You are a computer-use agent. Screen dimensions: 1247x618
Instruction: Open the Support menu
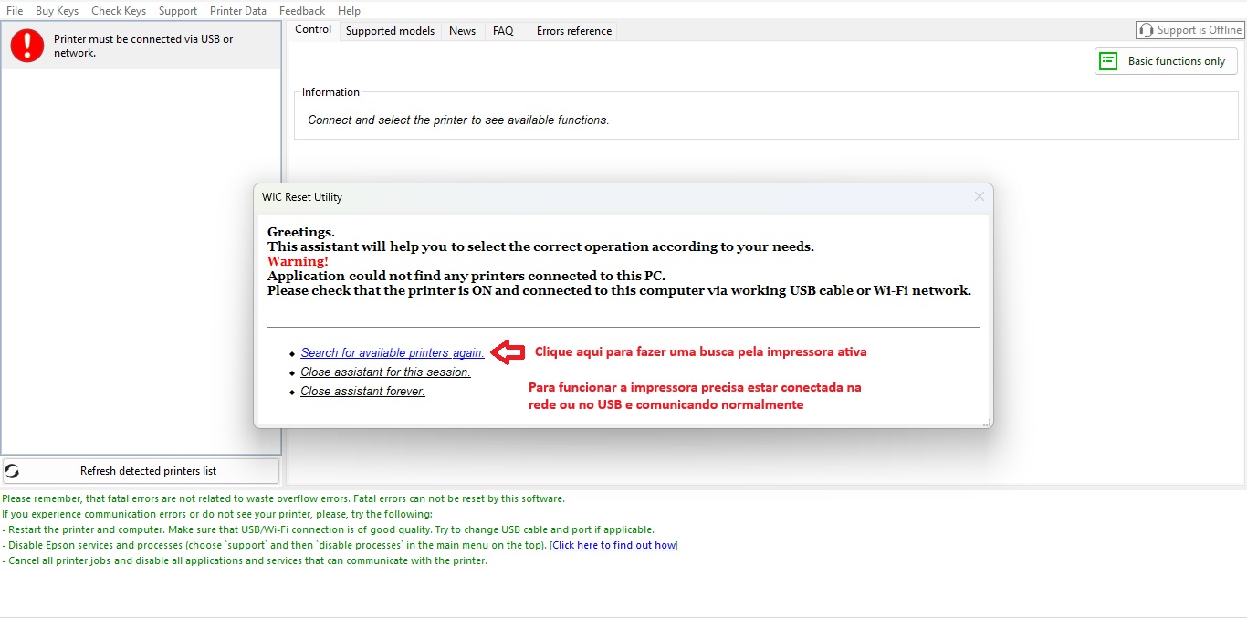point(177,11)
